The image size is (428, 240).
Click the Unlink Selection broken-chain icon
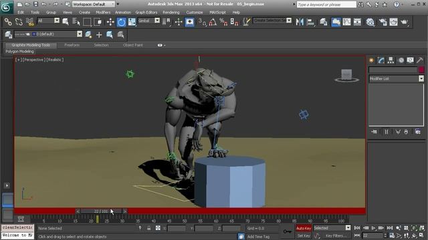(x=19, y=22)
